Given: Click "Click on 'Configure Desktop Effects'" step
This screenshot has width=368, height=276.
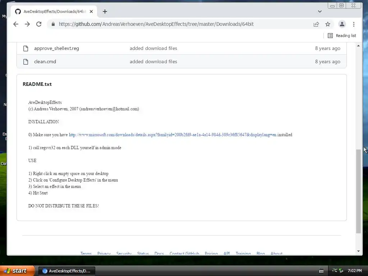Looking at the screenshot, I should [73, 180].
